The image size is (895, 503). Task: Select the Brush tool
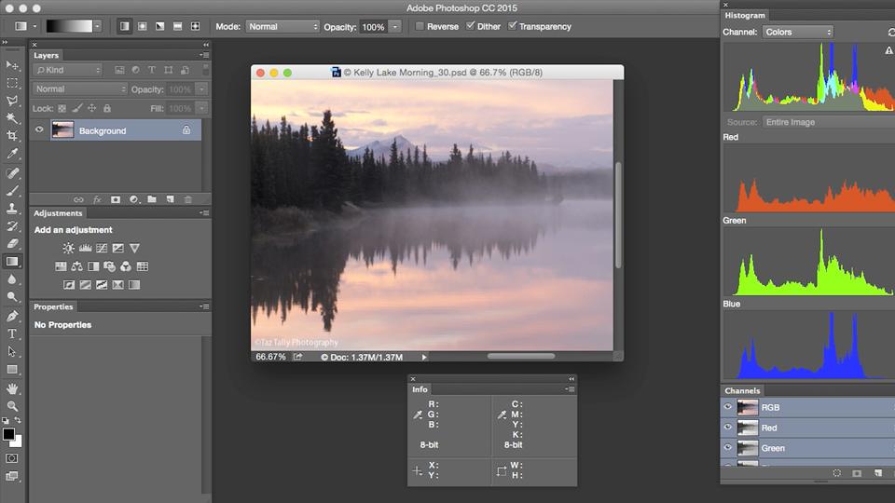12,190
